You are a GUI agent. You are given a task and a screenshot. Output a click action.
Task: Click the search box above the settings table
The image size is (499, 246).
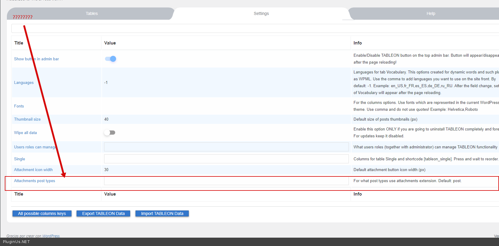[x=254, y=28]
